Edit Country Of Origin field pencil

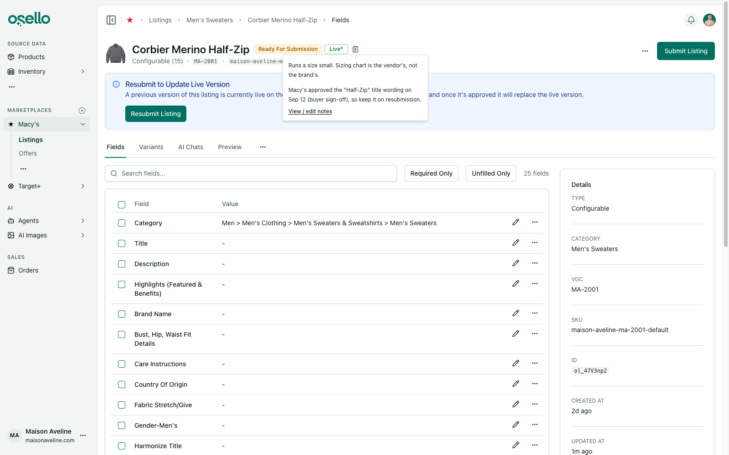tap(516, 384)
